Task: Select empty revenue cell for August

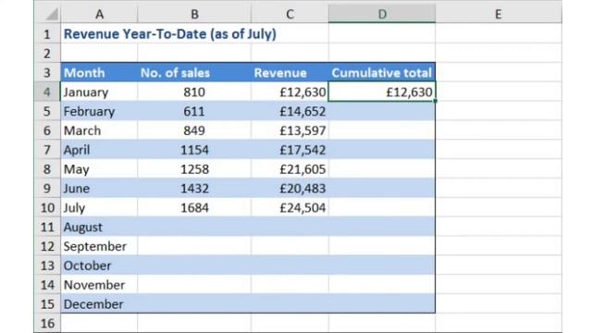Action: point(290,227)
